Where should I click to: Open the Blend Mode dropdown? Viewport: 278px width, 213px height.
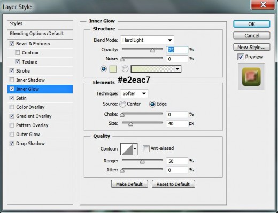click(x=147, y=40)
